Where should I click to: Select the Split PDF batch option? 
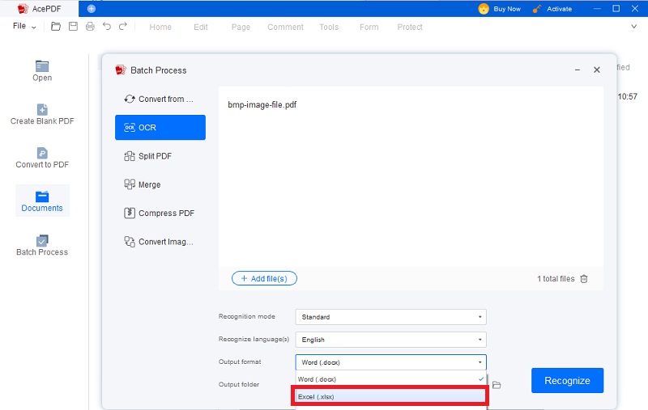pos(160,156)
